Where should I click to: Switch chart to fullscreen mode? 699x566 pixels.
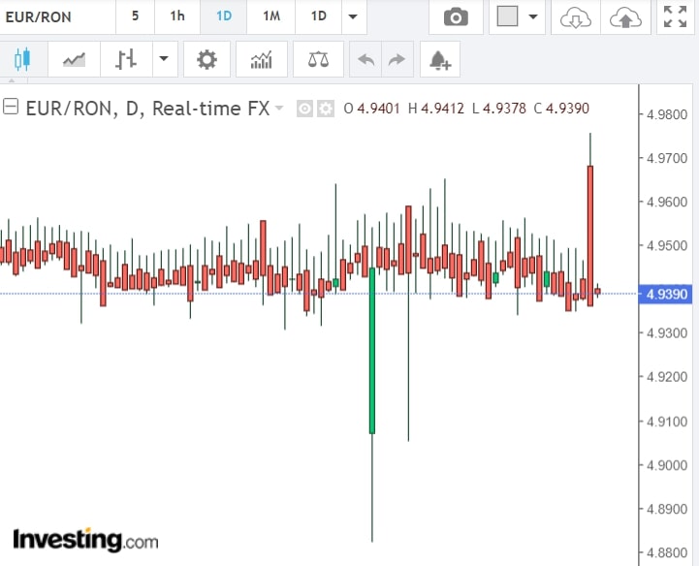coord(673,17)
